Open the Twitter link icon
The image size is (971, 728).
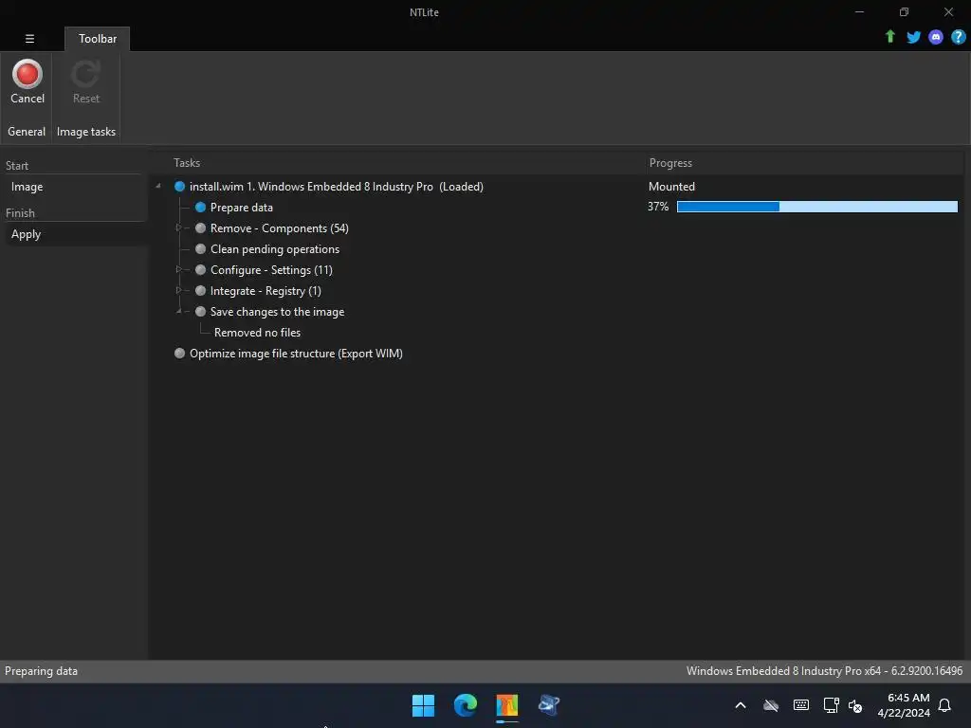pos(913,37)
